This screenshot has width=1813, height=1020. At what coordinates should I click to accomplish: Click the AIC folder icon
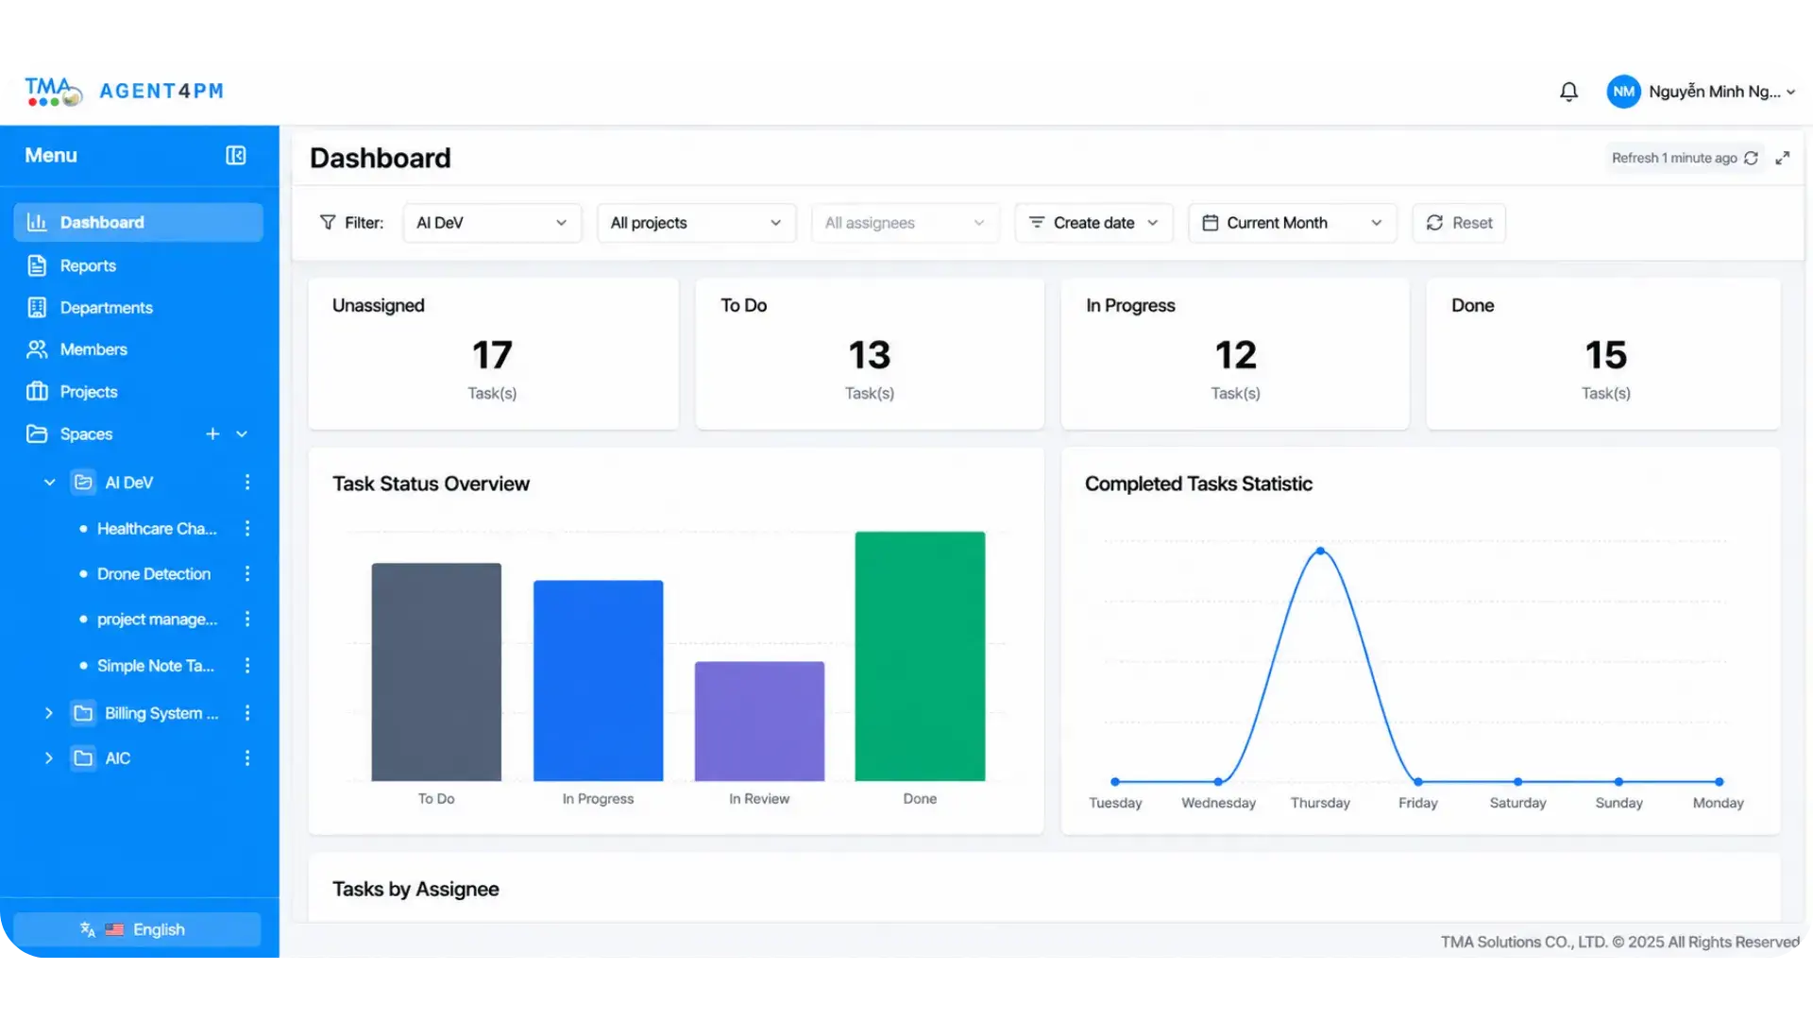click(83, 758)
